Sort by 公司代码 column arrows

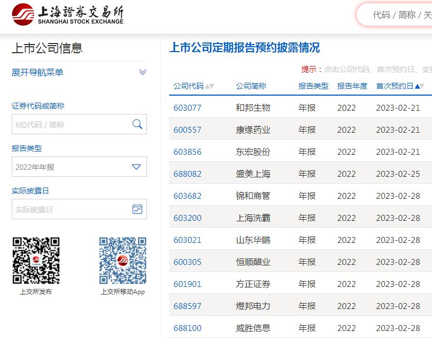click(x=210, y=87)
